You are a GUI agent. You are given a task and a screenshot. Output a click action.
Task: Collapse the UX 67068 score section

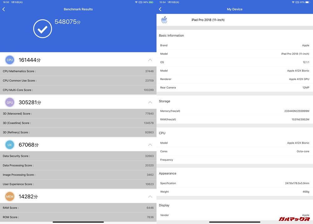pyautogui.click(x=150, y=145)
